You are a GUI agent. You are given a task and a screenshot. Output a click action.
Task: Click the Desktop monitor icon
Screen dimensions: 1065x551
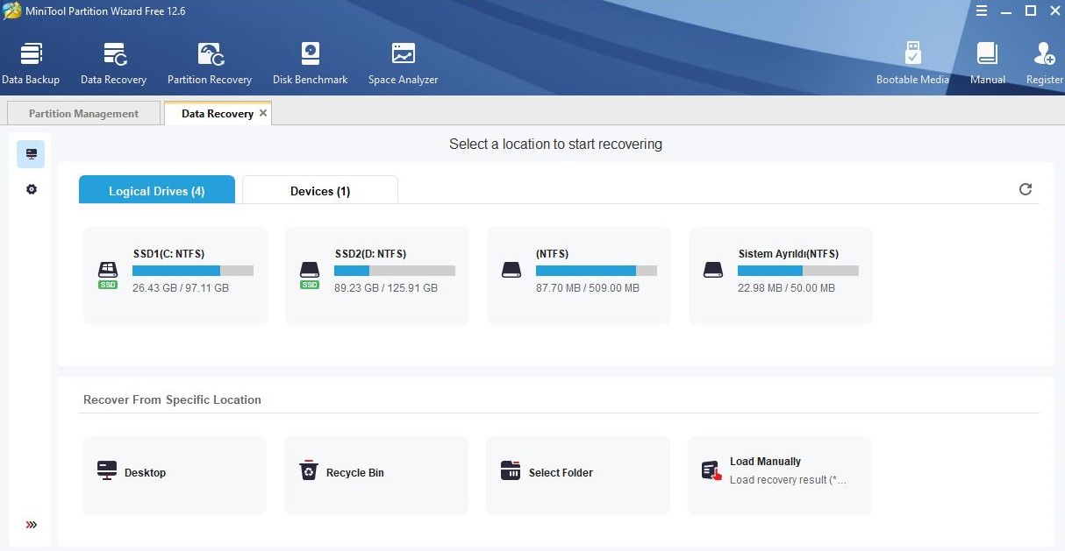pos(107,470)
